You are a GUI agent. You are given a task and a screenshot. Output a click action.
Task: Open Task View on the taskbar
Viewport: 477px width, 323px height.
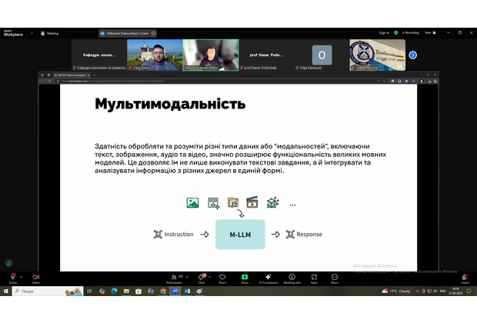pyautogui.click(x=89, y=291)
